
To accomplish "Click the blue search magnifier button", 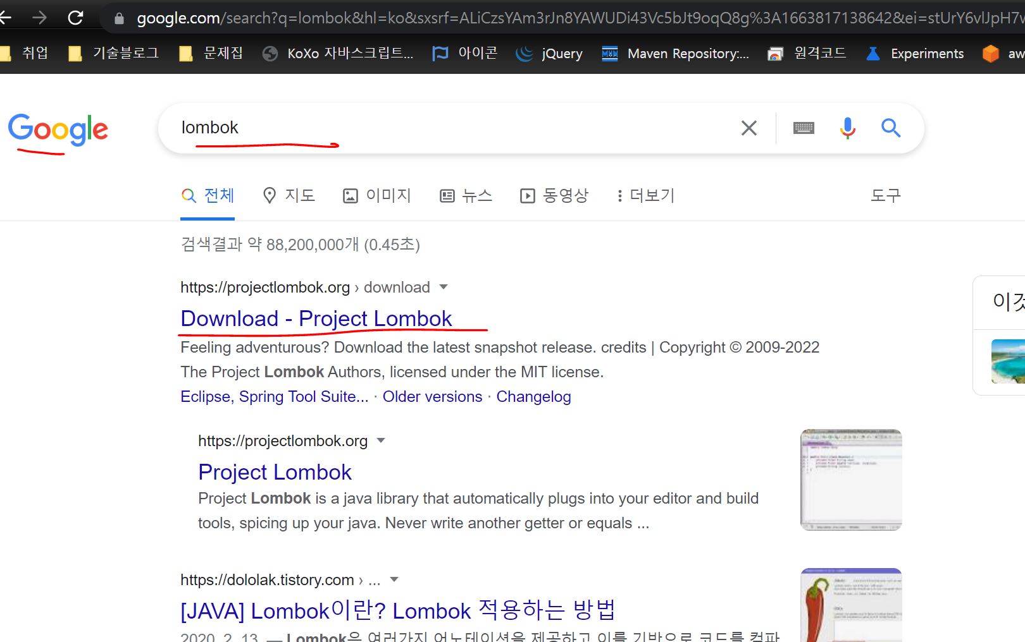I will click(891, 128).
